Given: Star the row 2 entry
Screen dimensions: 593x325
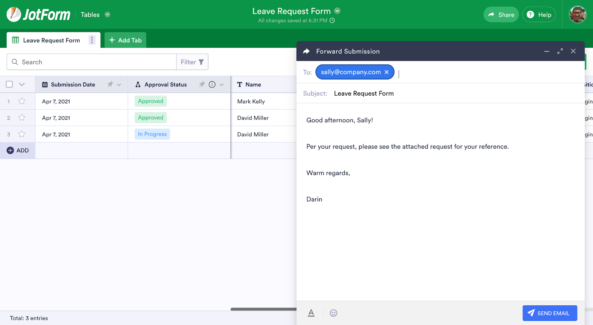Looking at the screenshot, I should 22,117.
